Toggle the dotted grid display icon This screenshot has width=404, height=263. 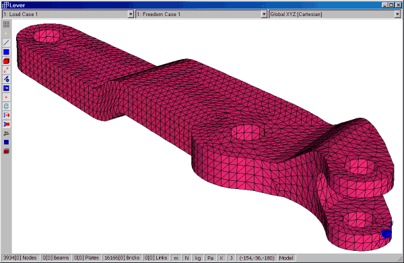click(6, 24)
